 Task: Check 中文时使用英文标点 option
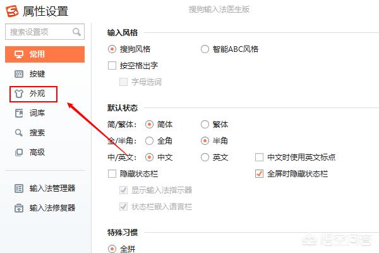(259, 157)
